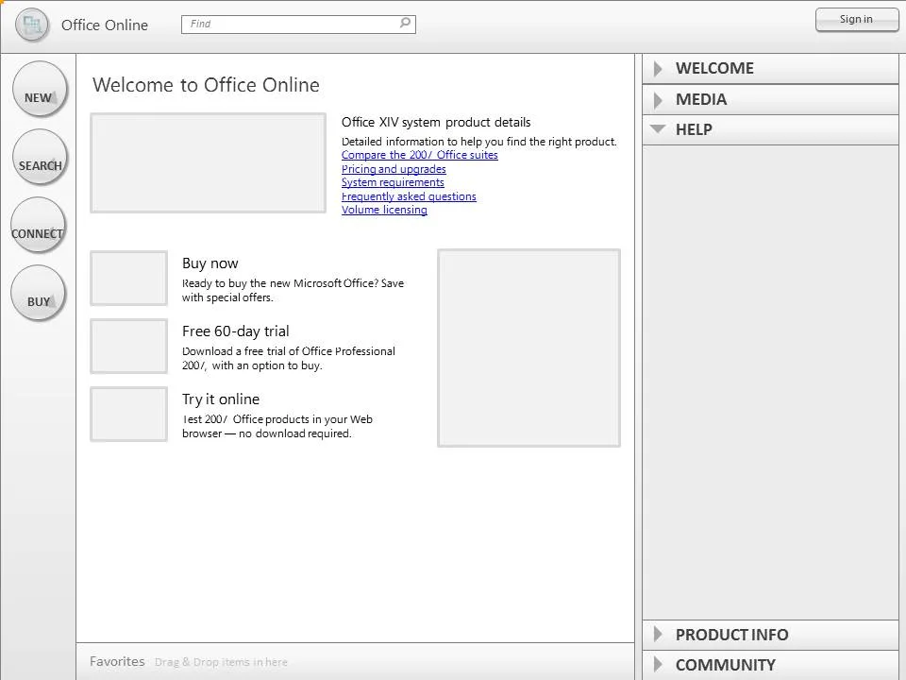Click the Free 60-day trial heading
Viewport: 906px width, 680px height.
[236, 331]
